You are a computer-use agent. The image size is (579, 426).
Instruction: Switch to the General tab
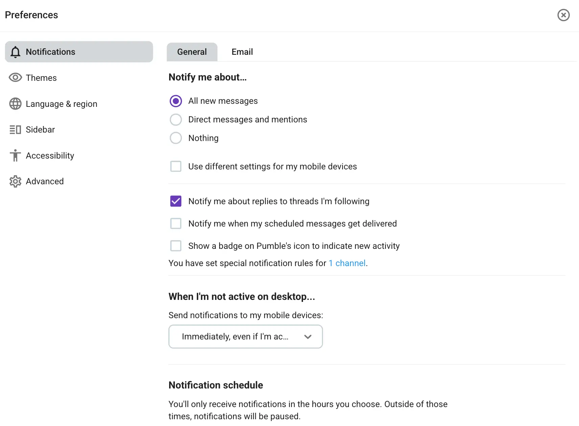point(192,52)
